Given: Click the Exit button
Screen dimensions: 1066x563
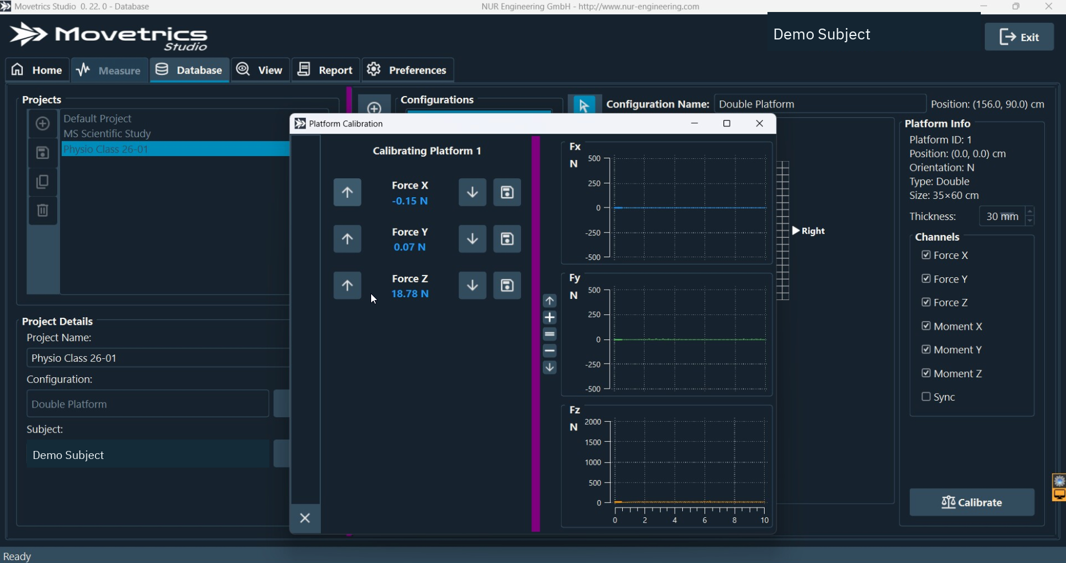Looking at the screenshot, I should 1019,37.
